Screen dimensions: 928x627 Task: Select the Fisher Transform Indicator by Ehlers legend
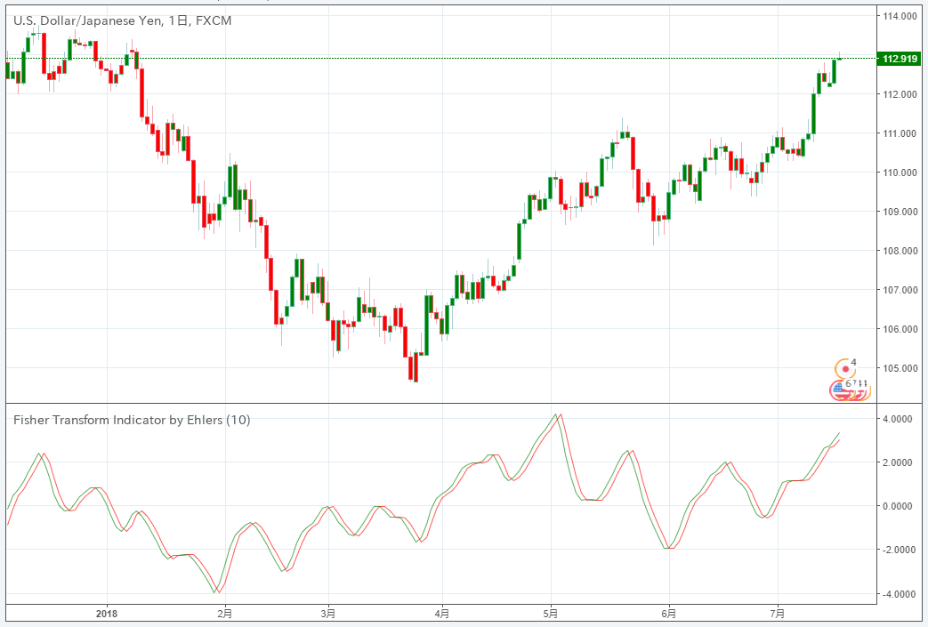pyautogui.click(x=132, y=420)
